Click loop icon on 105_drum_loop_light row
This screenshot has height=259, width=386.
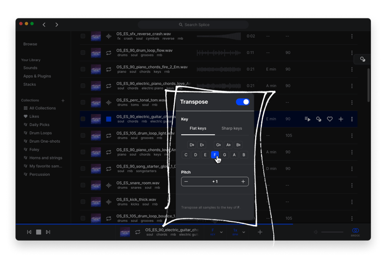[109, 136]
